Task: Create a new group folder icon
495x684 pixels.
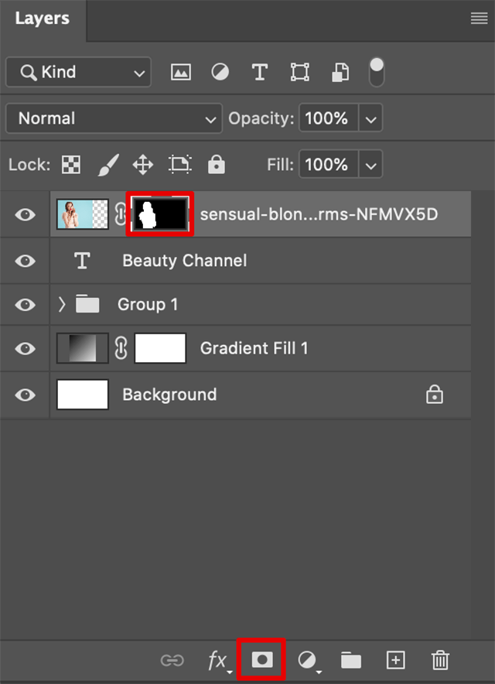Action: tap(351, 660)
